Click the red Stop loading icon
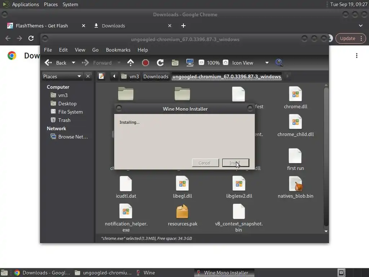The height and width of the screenshot is (277, 369). point(146,63)
